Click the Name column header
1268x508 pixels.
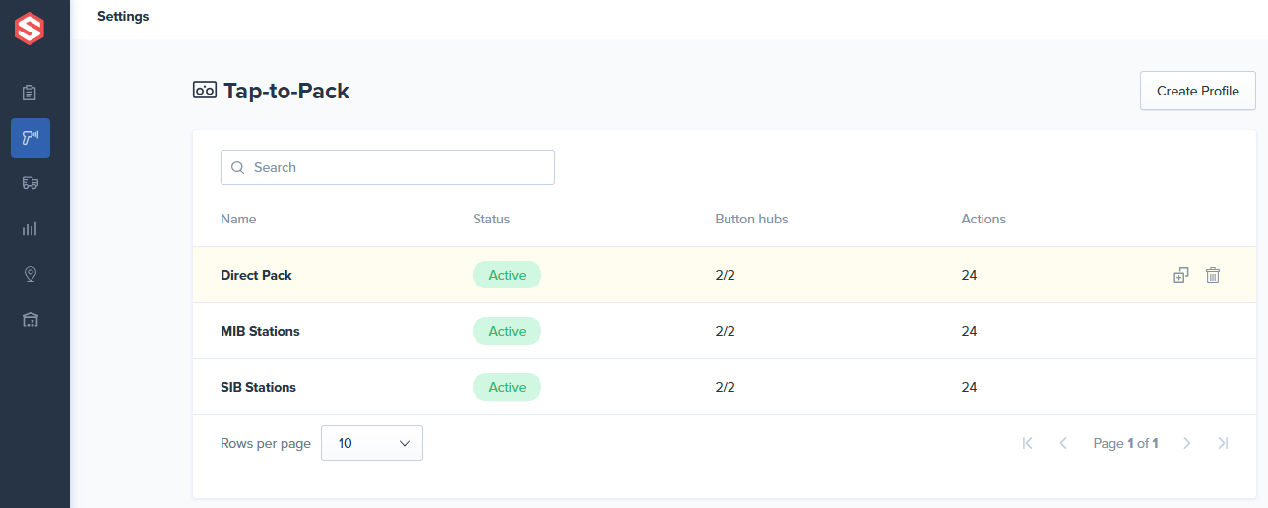(x=238, y=219)
